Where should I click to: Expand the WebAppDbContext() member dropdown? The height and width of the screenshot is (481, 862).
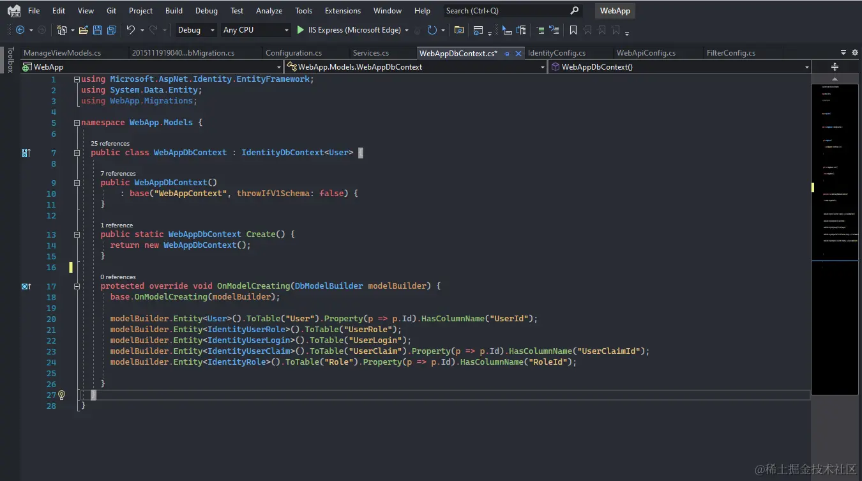[x=806, y=67]
